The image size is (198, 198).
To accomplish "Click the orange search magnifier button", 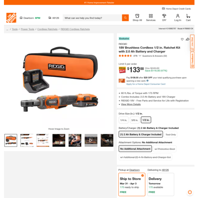I will pyautogui.click(x=125, y=18).
